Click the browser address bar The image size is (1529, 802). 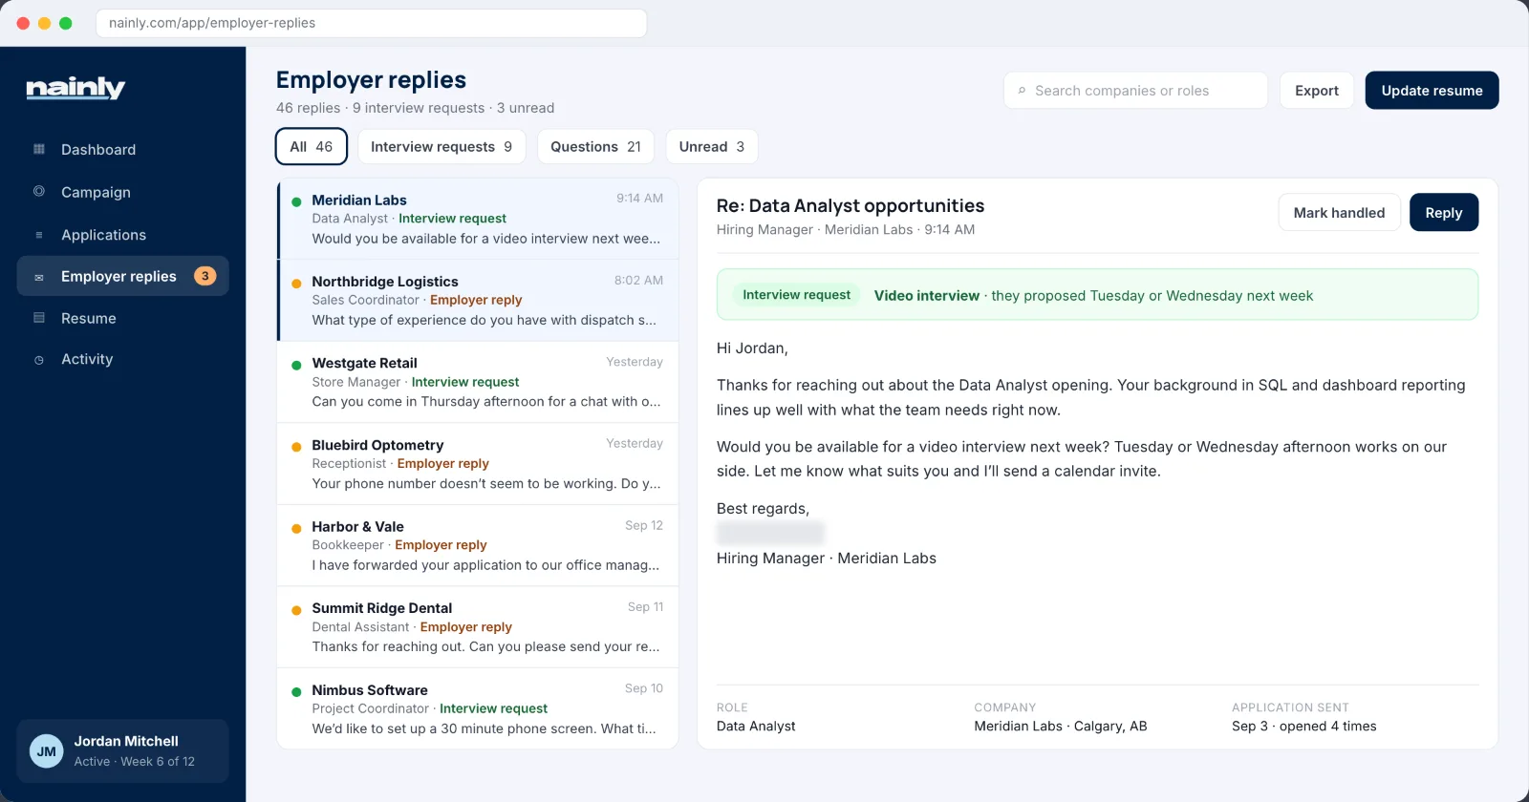[371, 23]
